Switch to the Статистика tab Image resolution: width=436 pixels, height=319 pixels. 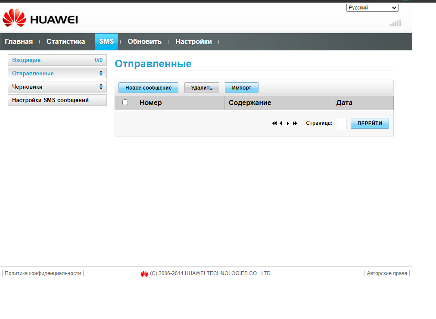[x=65, y=42]
